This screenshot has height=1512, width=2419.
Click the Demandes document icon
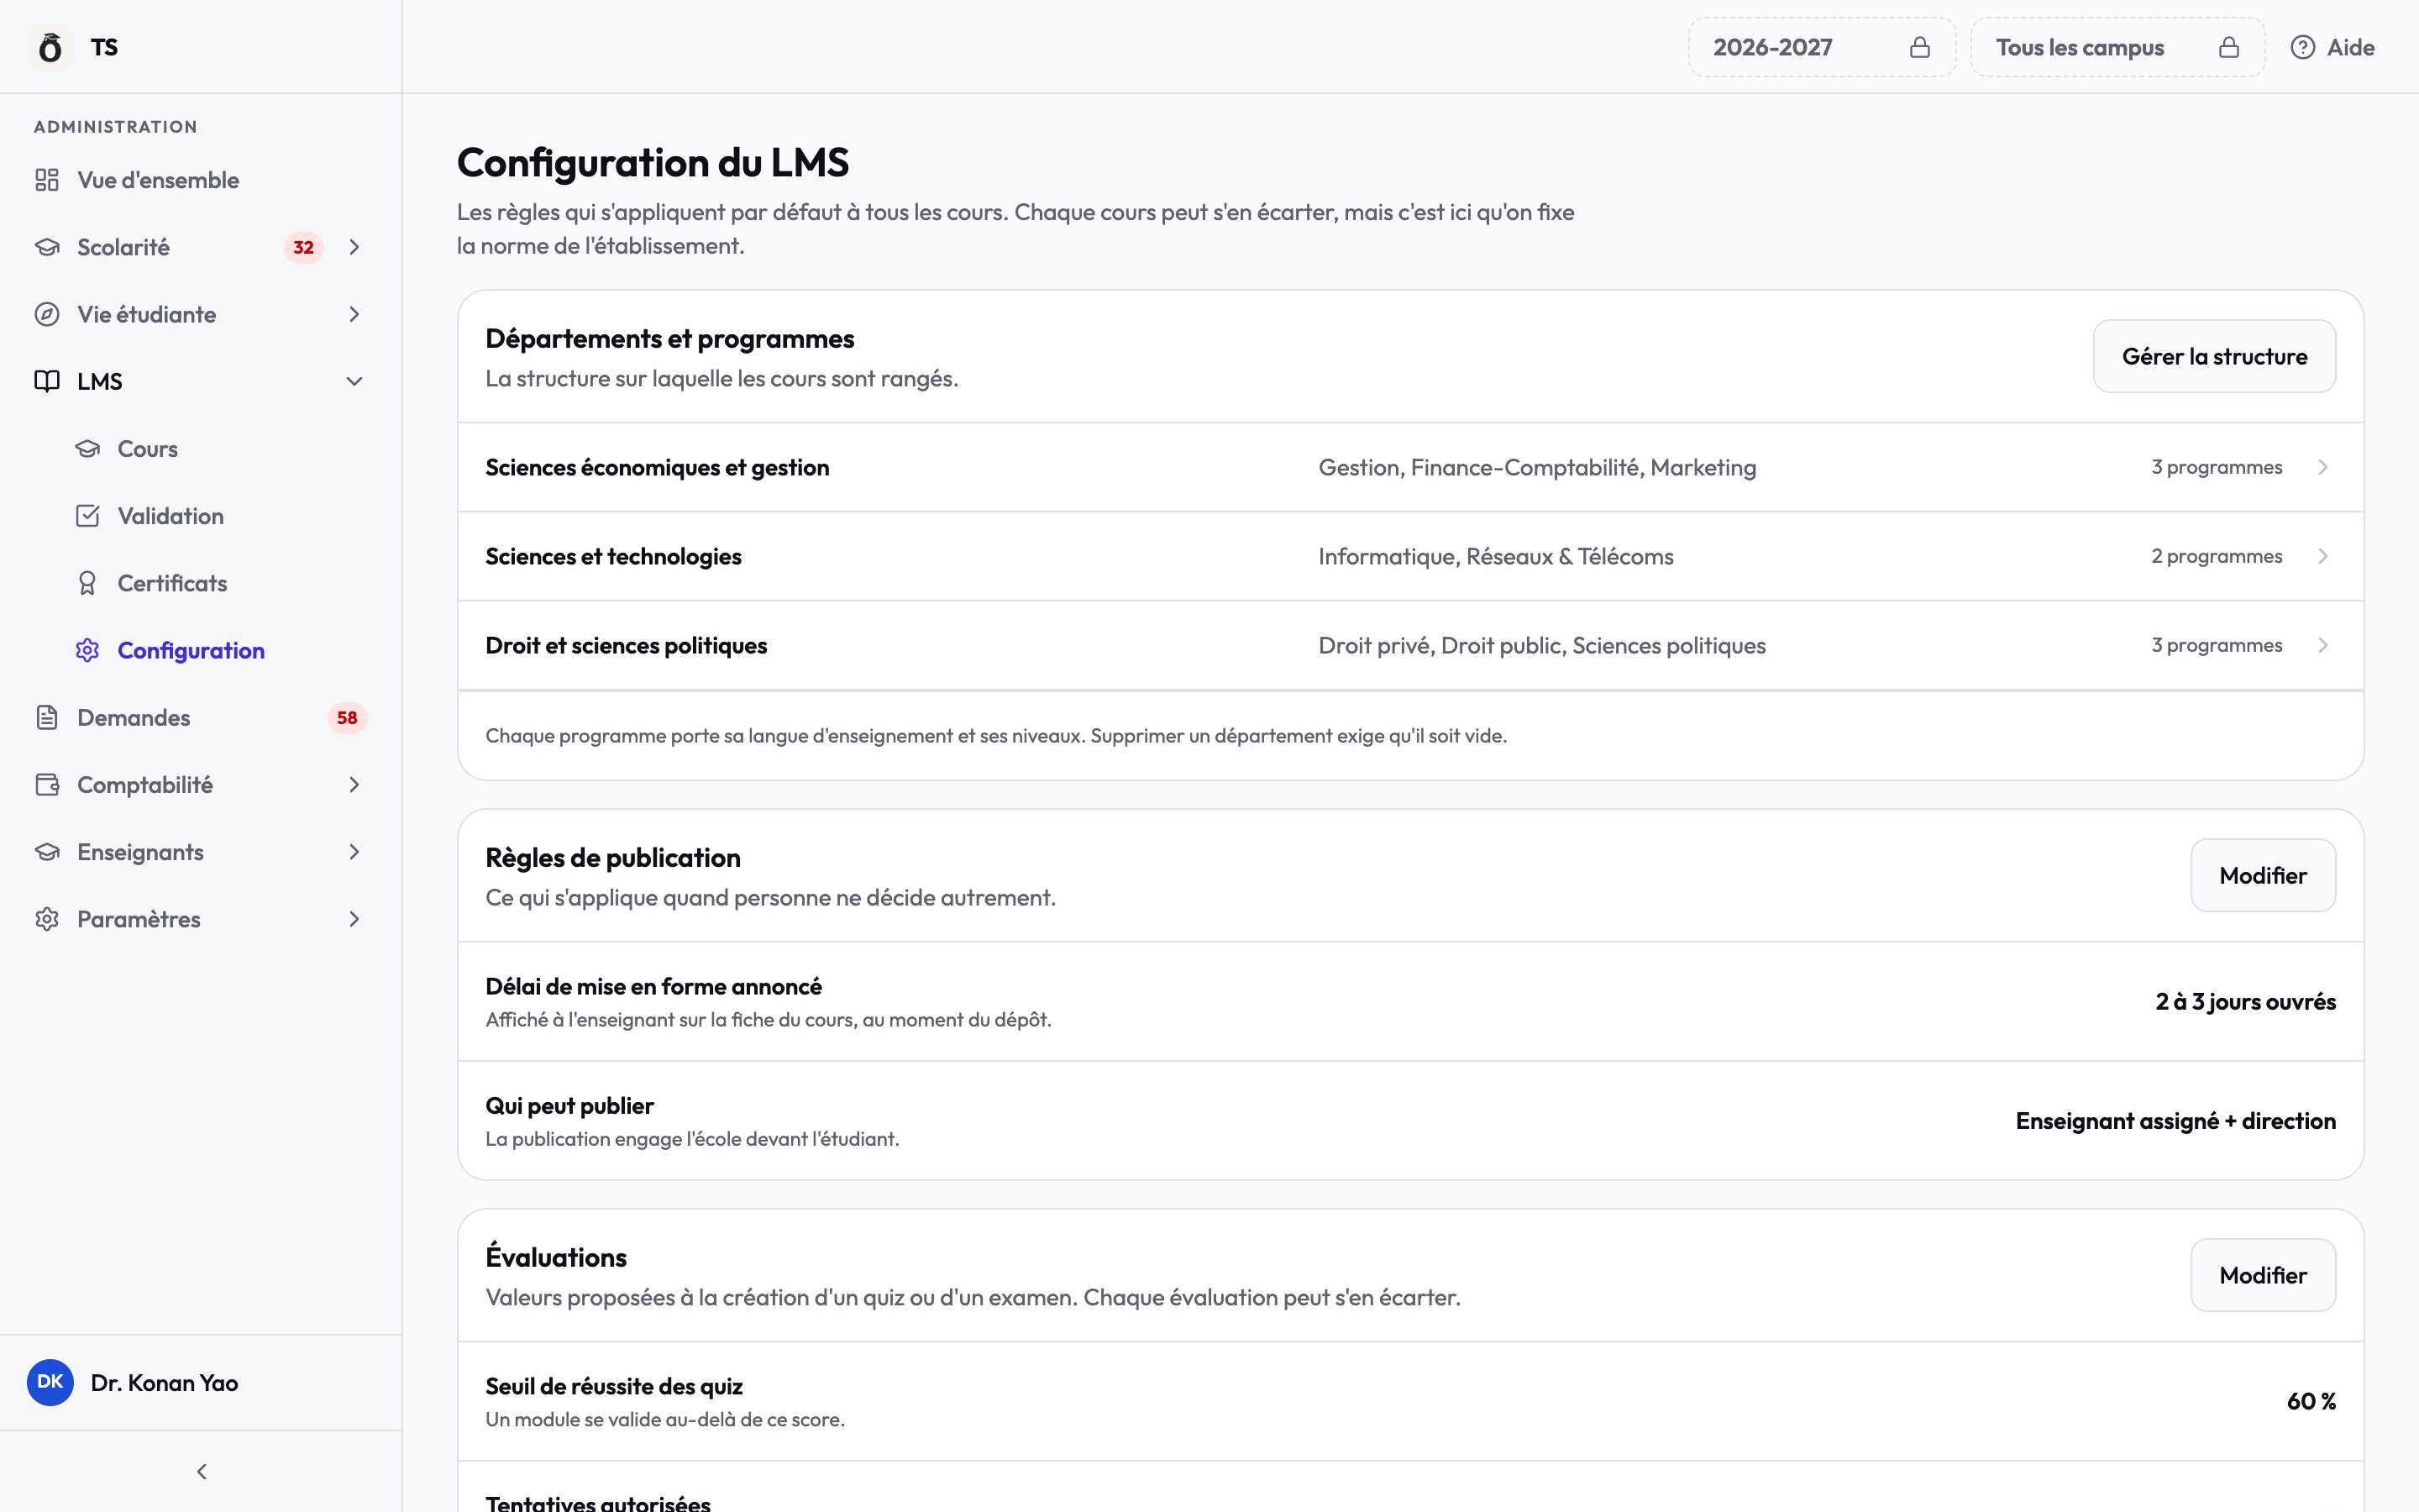[47, 717]
